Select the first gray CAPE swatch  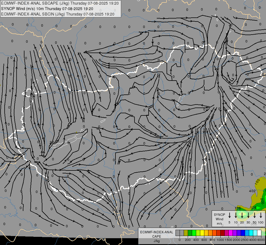coord(178,233)
